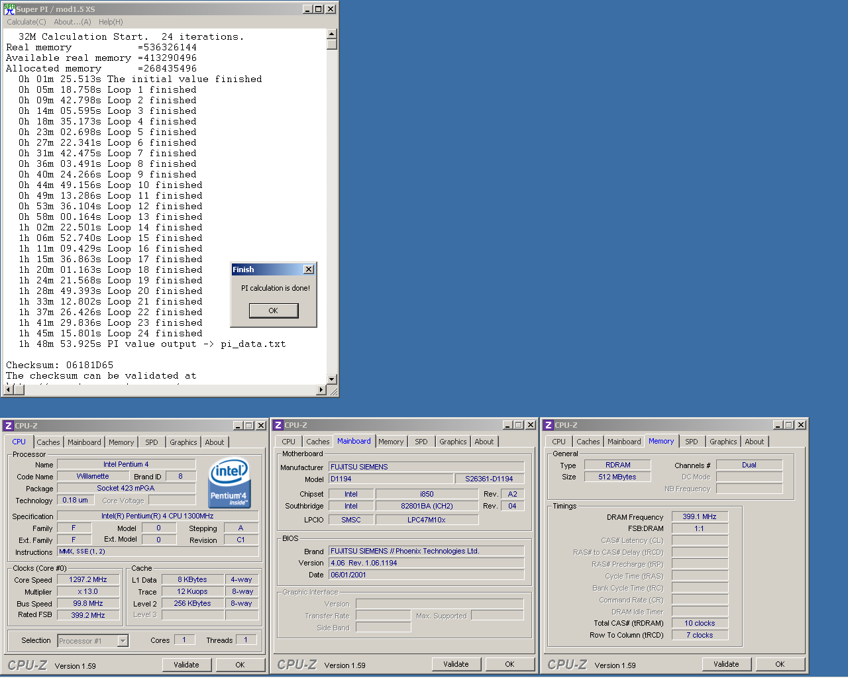Click the Super PI scroll up arrow

coord(332,34)
